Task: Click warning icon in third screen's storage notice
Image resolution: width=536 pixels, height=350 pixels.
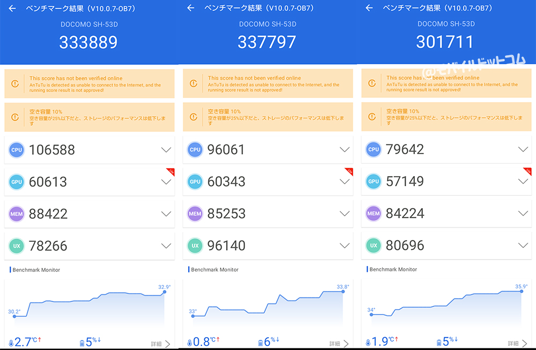Action: point(372,117)
